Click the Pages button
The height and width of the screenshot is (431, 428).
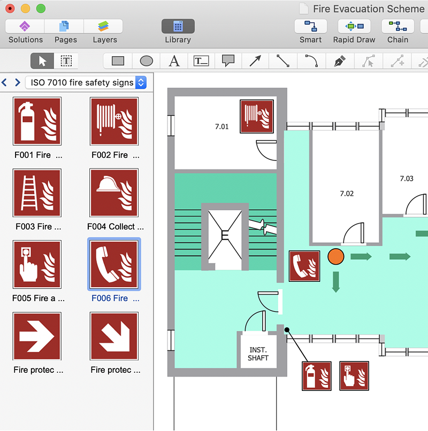point(65,26)
